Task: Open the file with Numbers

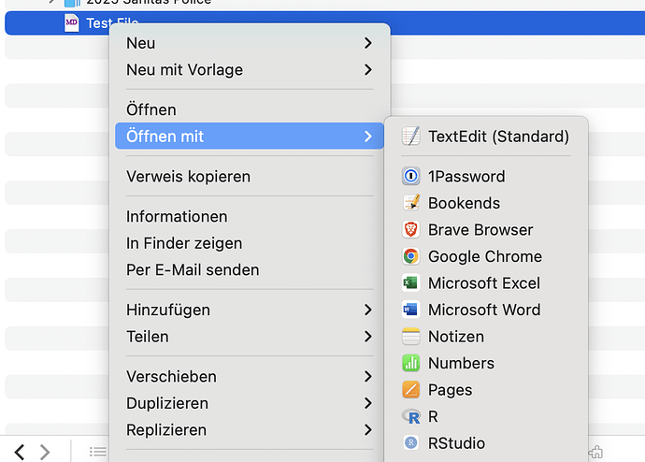Action: point(461,363)
